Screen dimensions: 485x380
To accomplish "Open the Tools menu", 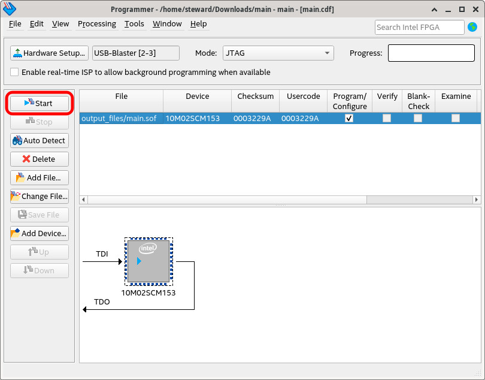I will pos(134,24).
